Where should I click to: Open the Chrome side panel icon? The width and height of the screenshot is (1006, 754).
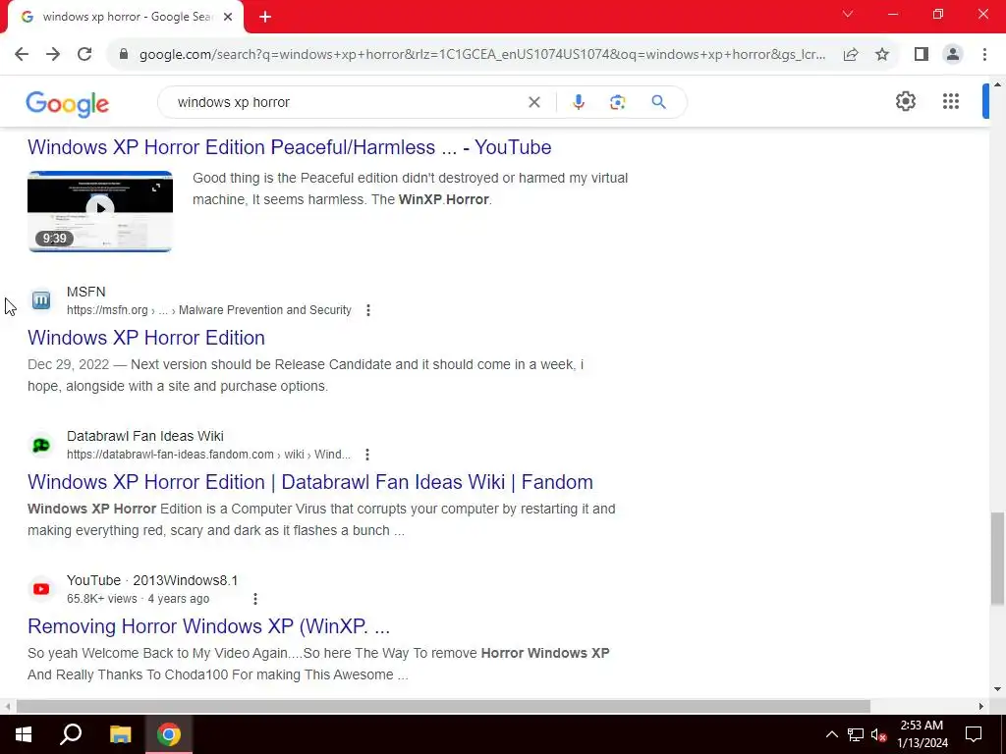[x=922, y=55]
